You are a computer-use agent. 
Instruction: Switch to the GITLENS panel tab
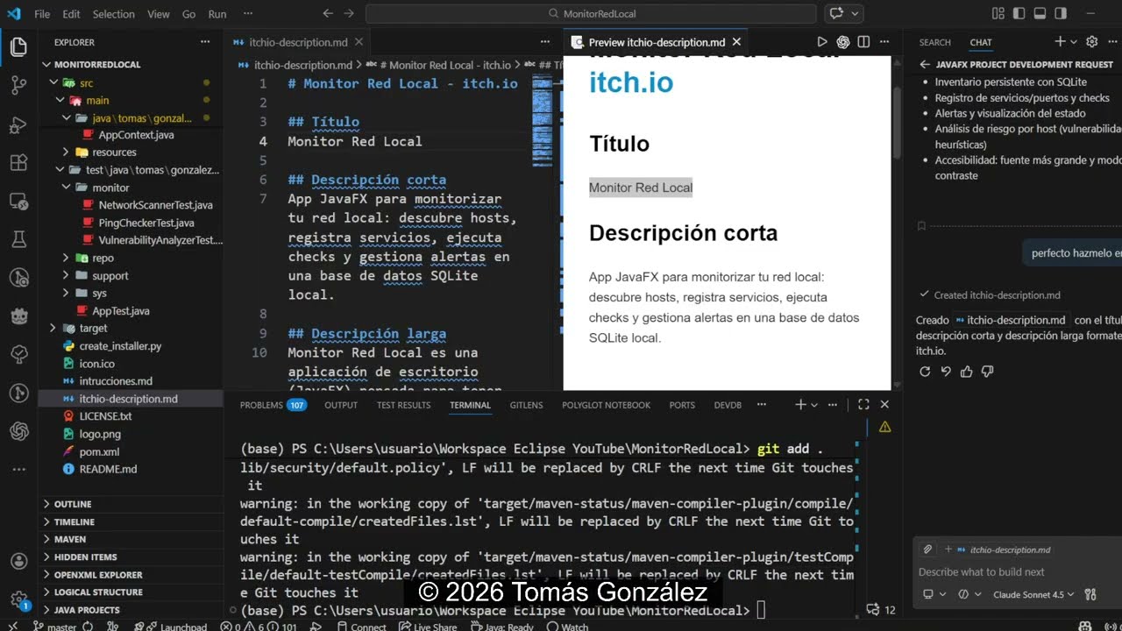tap(526, 405)
